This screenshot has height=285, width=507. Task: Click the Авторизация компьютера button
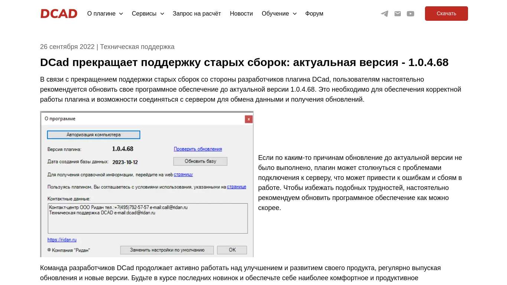pos(93,135)
